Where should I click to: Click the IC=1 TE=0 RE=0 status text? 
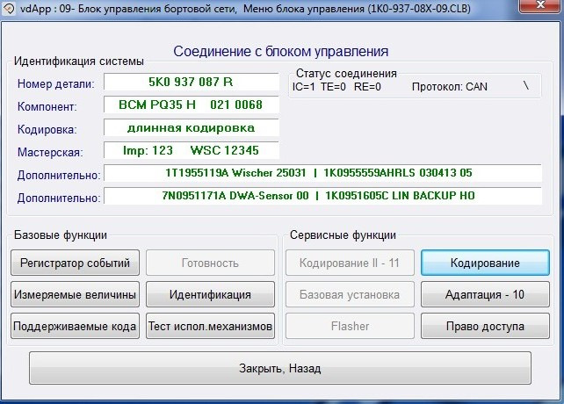336,87
